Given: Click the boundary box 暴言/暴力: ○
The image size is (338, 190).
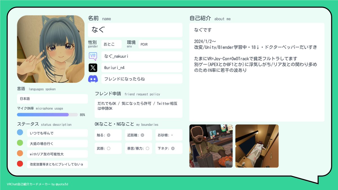Looking at the screenshot, I should click(139, 148).
